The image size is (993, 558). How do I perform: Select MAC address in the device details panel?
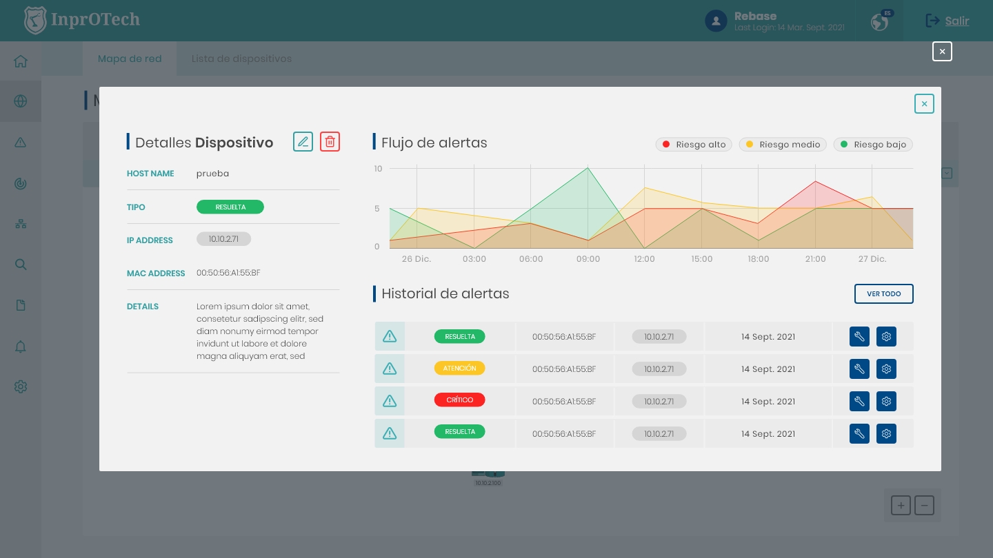[228, 273]
